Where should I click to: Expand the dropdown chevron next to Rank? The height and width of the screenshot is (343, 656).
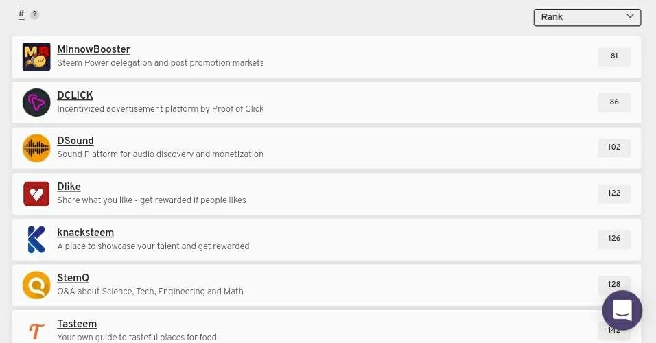click(x=630, y=16)
